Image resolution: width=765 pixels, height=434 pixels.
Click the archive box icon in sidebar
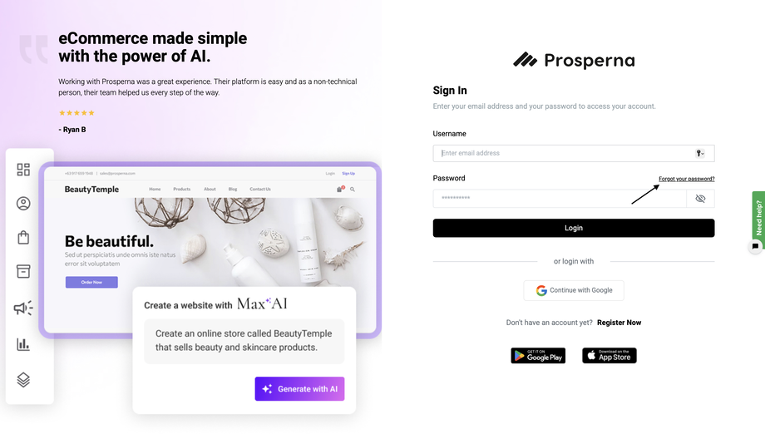[23, 271]
